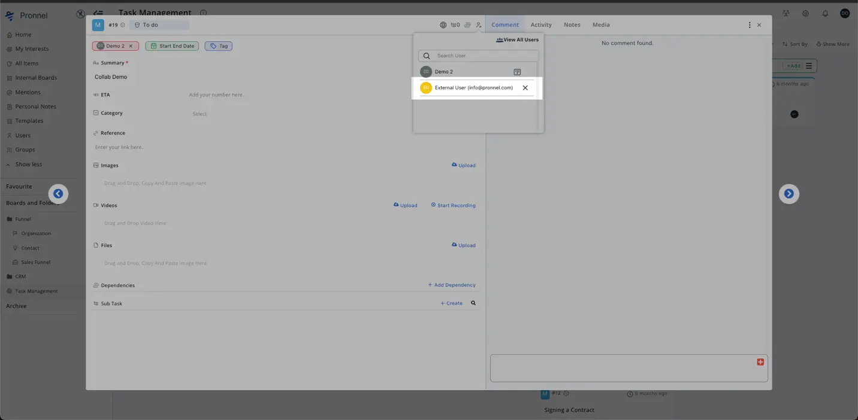Open Internal Boards in the sidebar

point(36,78)
